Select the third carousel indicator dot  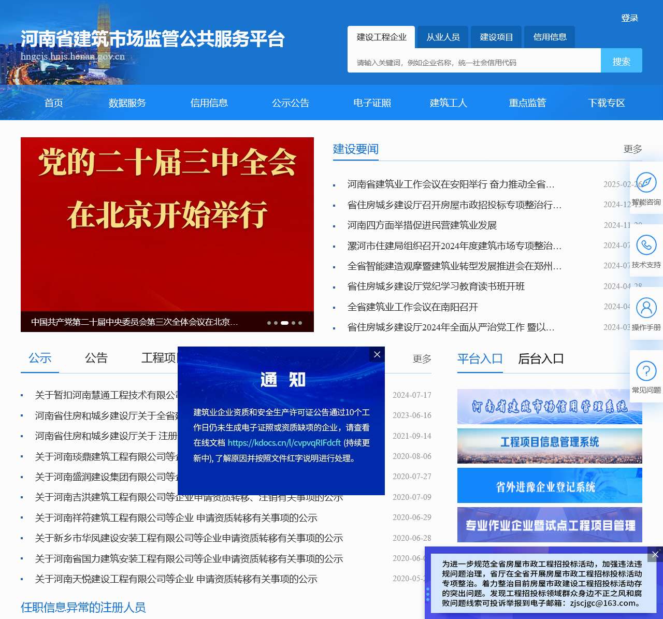tap(284, 323)
